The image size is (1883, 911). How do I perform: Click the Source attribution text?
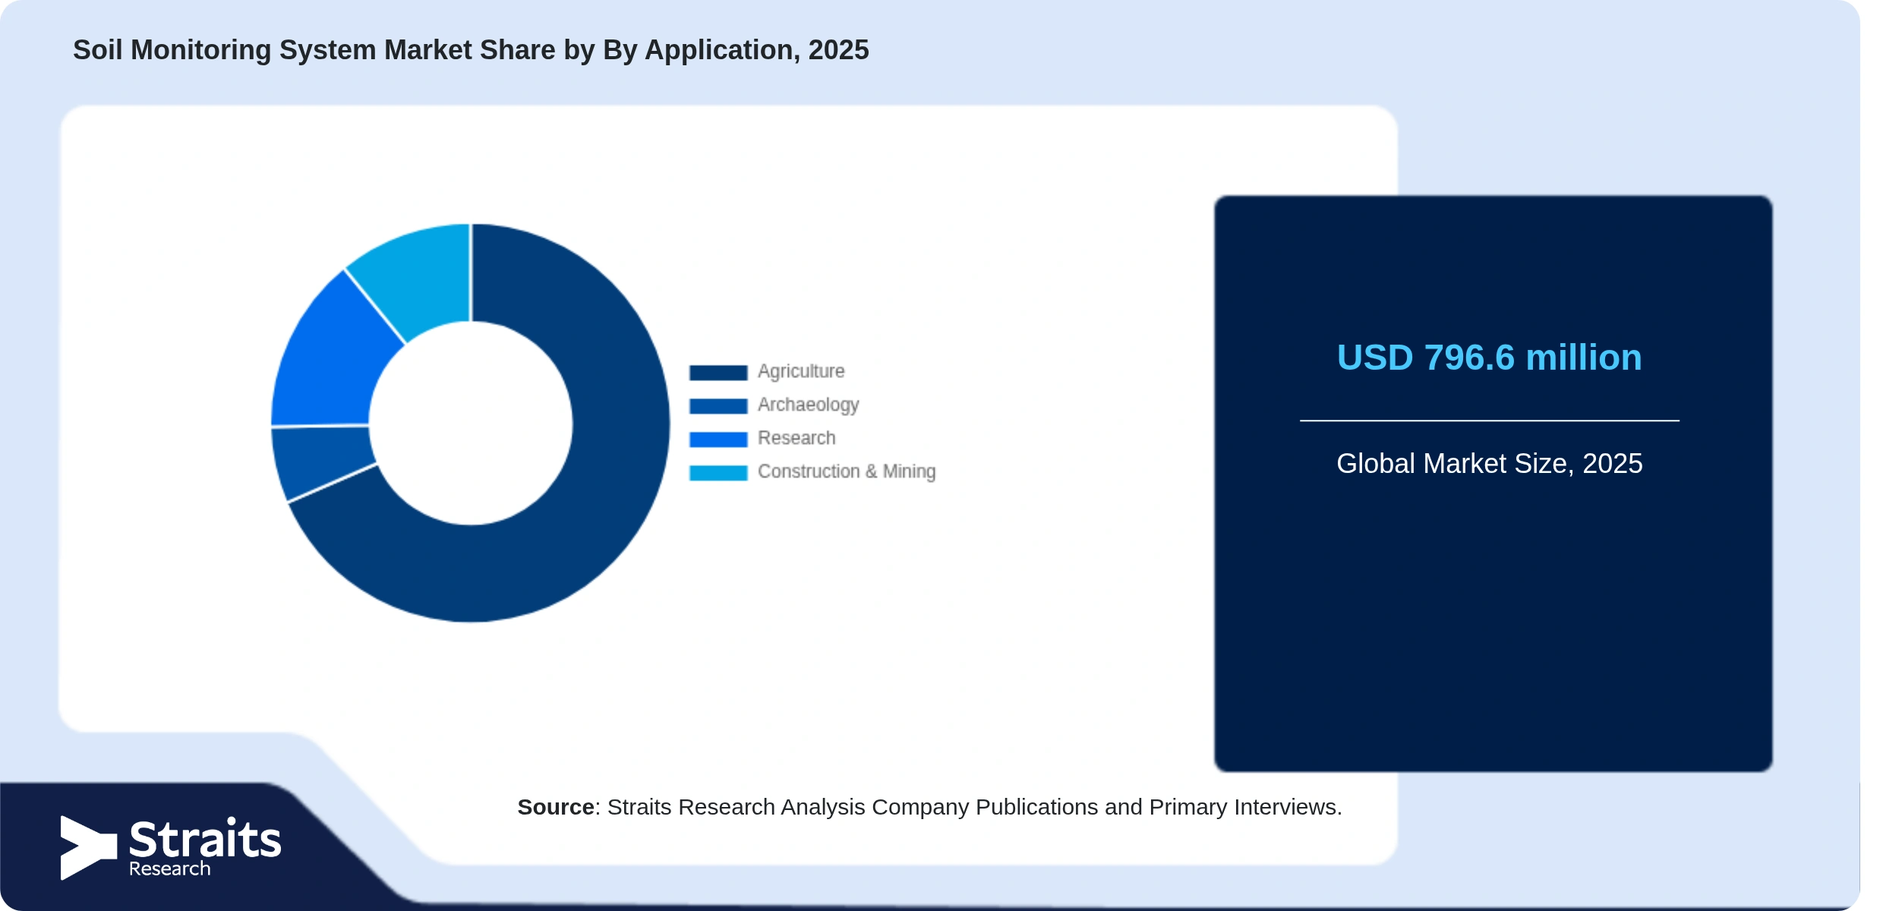coord(929,807)
